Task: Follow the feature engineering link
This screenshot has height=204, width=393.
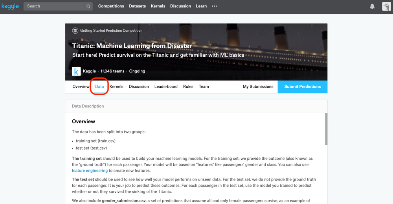Action: coord(90,171)
